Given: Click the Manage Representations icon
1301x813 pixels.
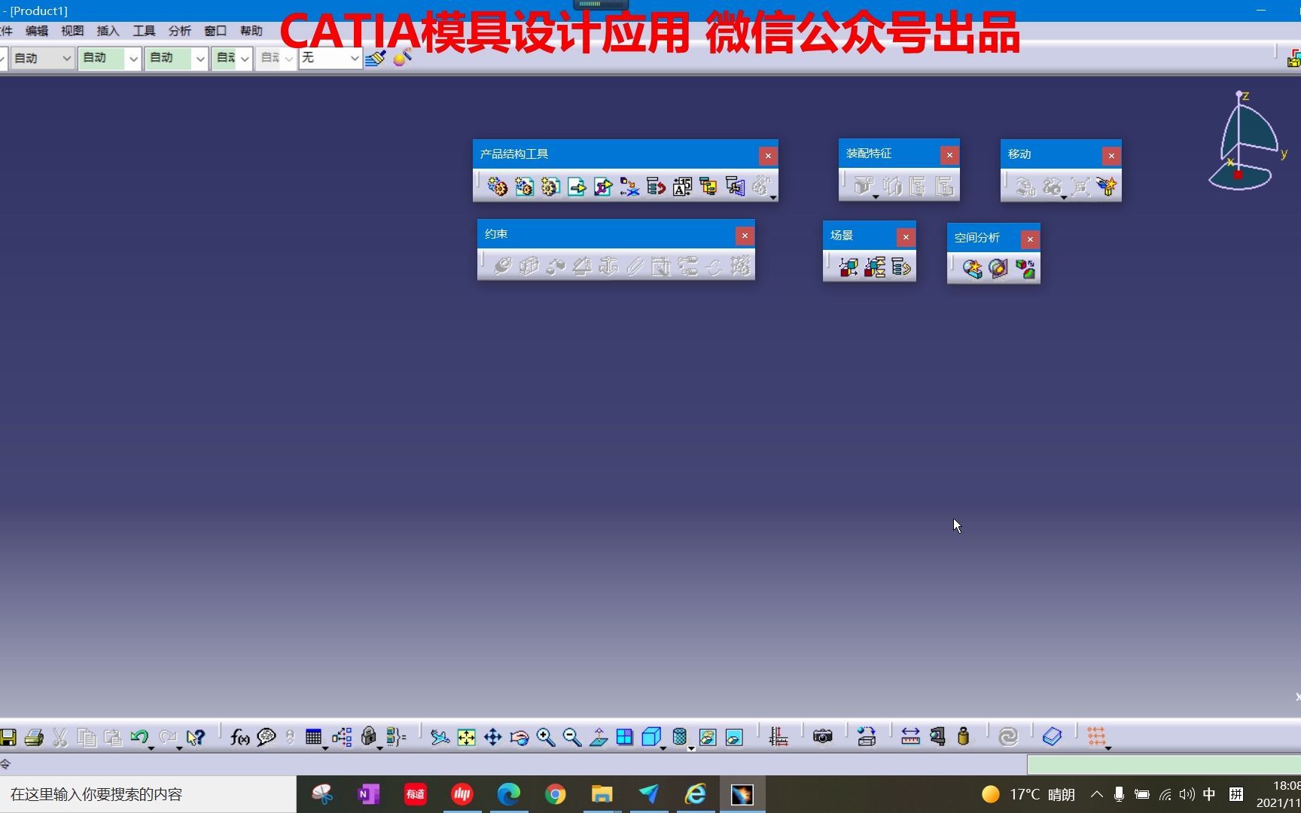Looking at the screenshot, I should 735,186.
